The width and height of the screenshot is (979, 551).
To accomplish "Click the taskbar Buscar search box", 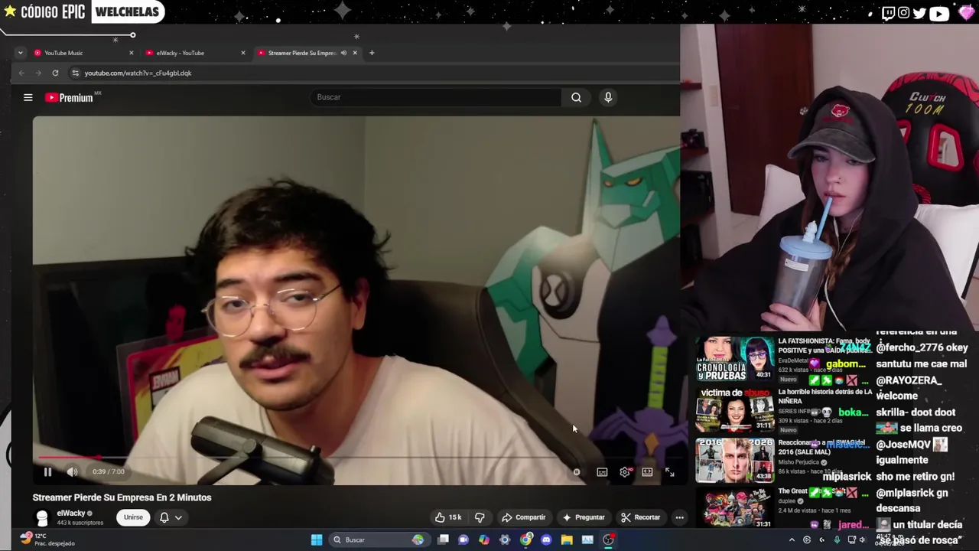I will tap(379, 540).
